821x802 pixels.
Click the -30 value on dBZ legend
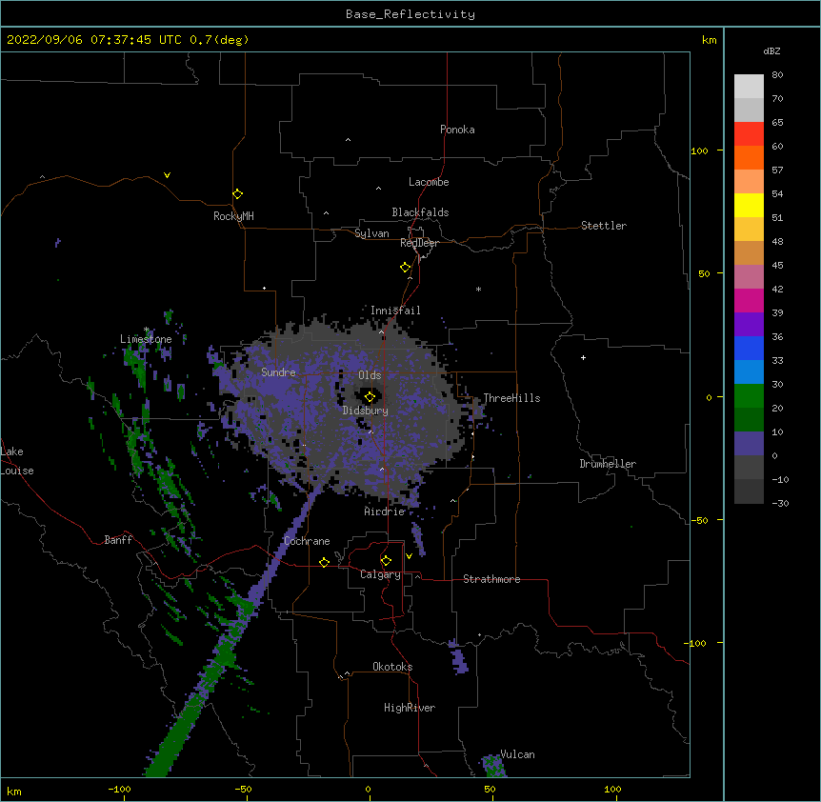[780, 503]
